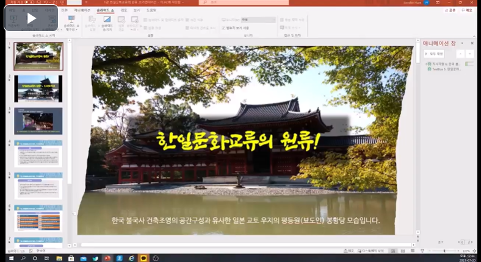Image resolution: width=481 pixels, height=262 pixels.
Task: Click the 메모 notes button in status bar
Action: pyautogui.click(x=349, y=250)
